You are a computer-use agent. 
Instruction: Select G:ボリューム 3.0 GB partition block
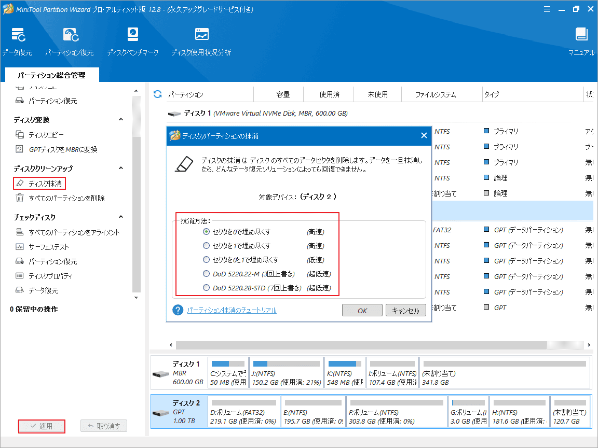point(468,411)
